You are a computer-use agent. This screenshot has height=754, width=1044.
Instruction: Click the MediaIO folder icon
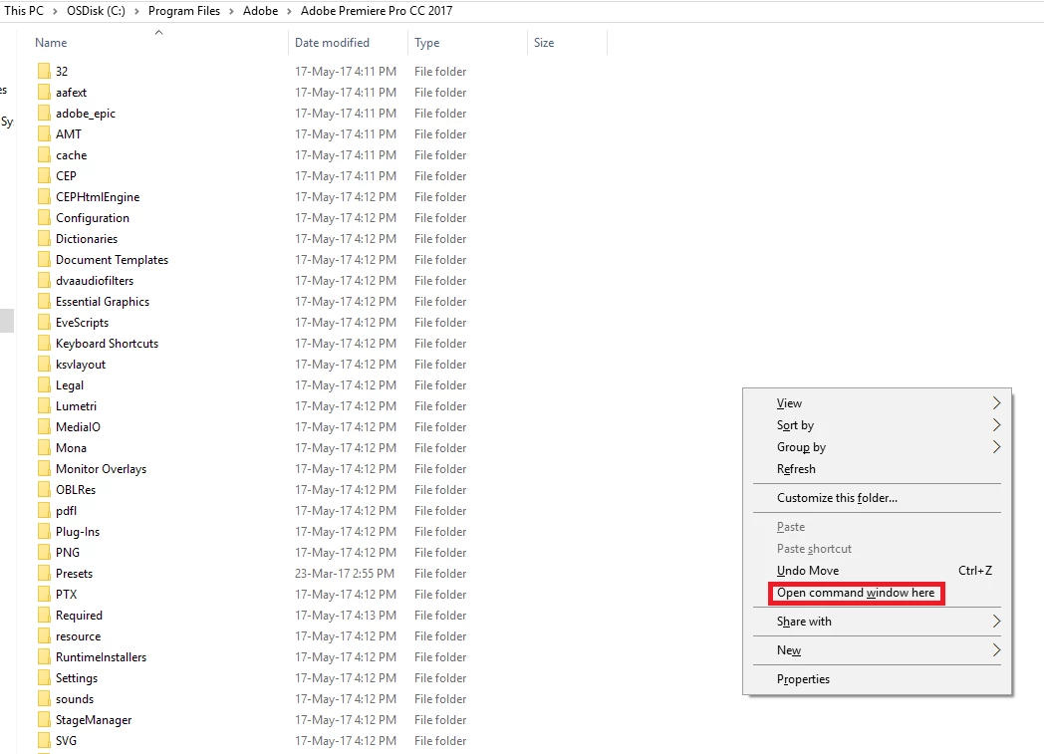pyautogui.click(x=44, y=426)
